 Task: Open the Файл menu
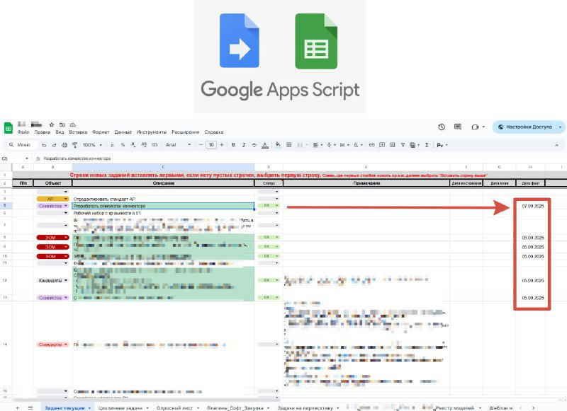click(23, 132)
